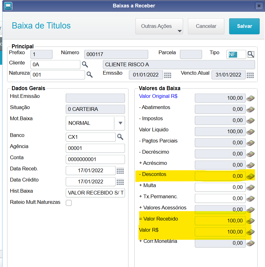Click the Valor R$ value field

pyautogui.click(x=220, y=232)
